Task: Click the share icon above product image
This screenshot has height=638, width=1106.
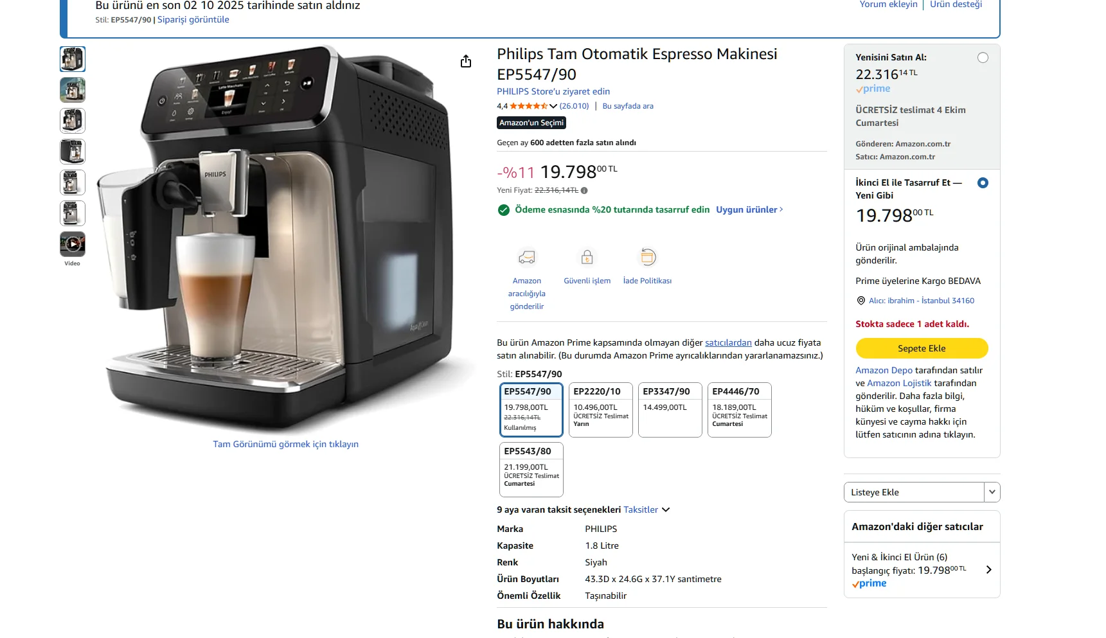Action: click(x=466, y=61)
